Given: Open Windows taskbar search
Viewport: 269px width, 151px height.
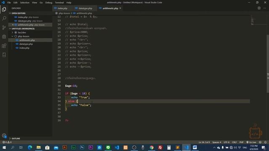Looking at the screenshot, I should [x=13, y=147].
